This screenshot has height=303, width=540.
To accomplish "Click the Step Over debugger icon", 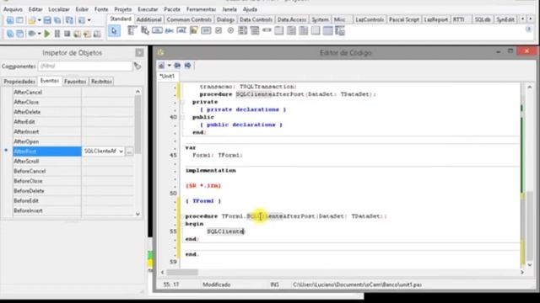I will [87, 34].
